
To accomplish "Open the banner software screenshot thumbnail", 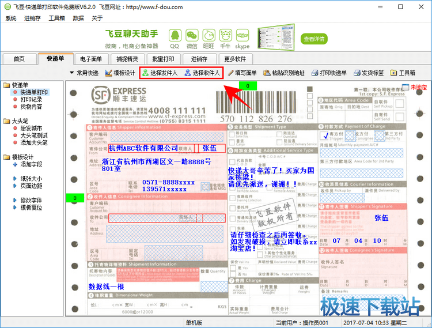I will (276, 37).
